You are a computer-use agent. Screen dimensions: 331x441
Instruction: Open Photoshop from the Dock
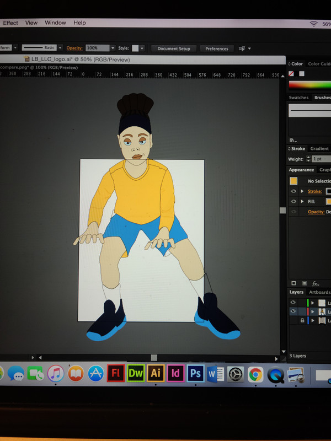[x=196, y=373]
